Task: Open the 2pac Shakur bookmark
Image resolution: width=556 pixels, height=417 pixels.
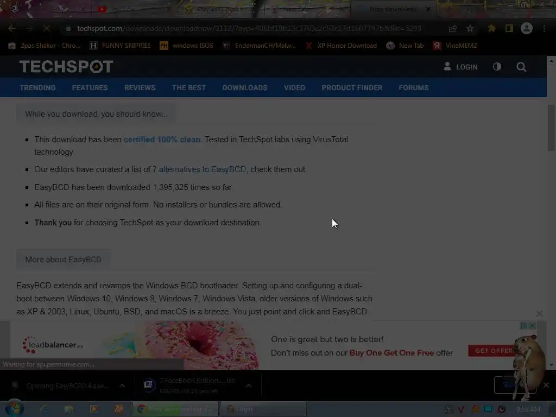Action: coord(45,46)
